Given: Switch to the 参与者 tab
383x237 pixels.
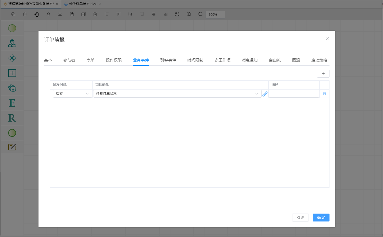Looking at the screenshot, I should 69,60.
